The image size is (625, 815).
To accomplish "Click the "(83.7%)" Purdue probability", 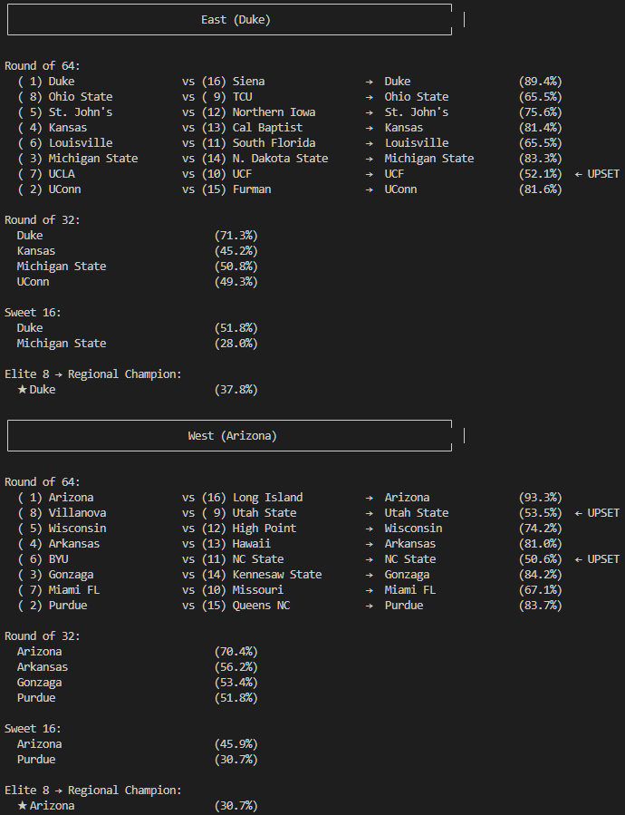I will tap(541, 606).
